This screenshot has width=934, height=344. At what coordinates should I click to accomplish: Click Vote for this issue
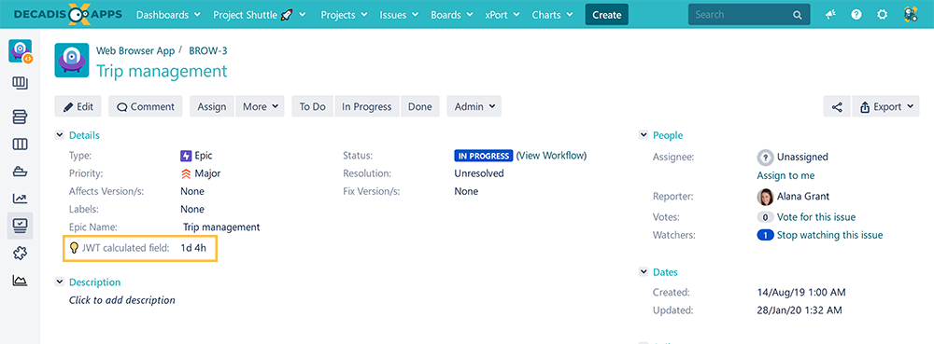(816, 217)
